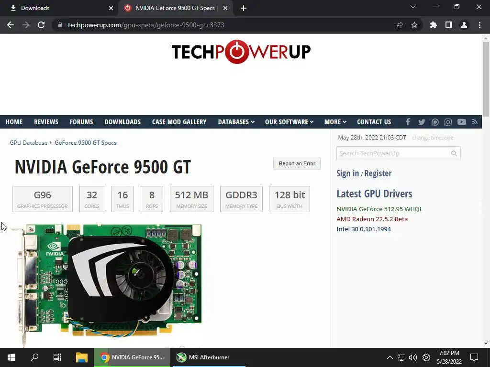
Task: Open AMD Radeon 22.5.2 Beta driver link
Action: click(x=372, y=219)
